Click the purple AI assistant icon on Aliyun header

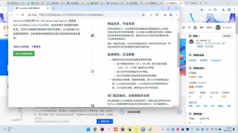click(x=195, y=27)
